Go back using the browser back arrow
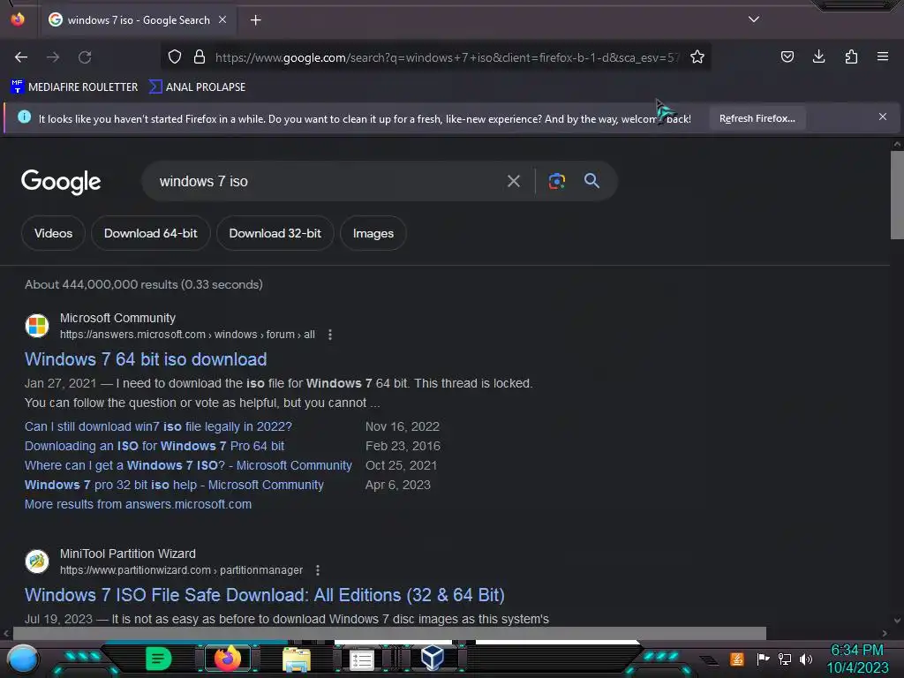The image size is (904, 678). 21,57
